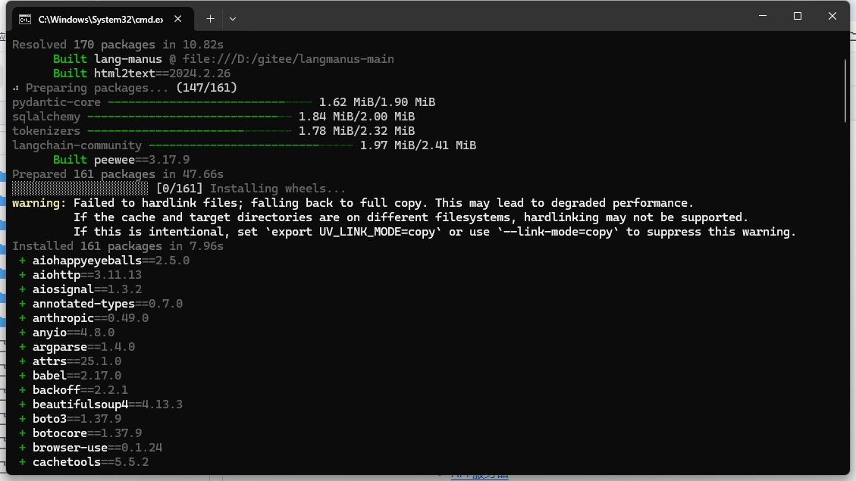Viewport: 856px width, 481px height.
Task: Select the C:\Windows\System32\cmd.exe tab
Action: click(100, 18)
